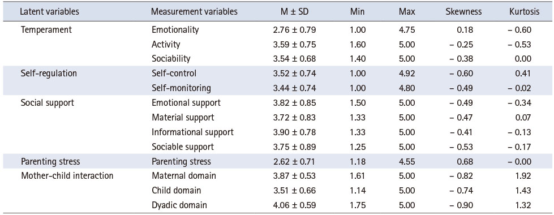Click the Child domain measurement variable
Viewport: 554px width, 215px height.
(177, 191)
